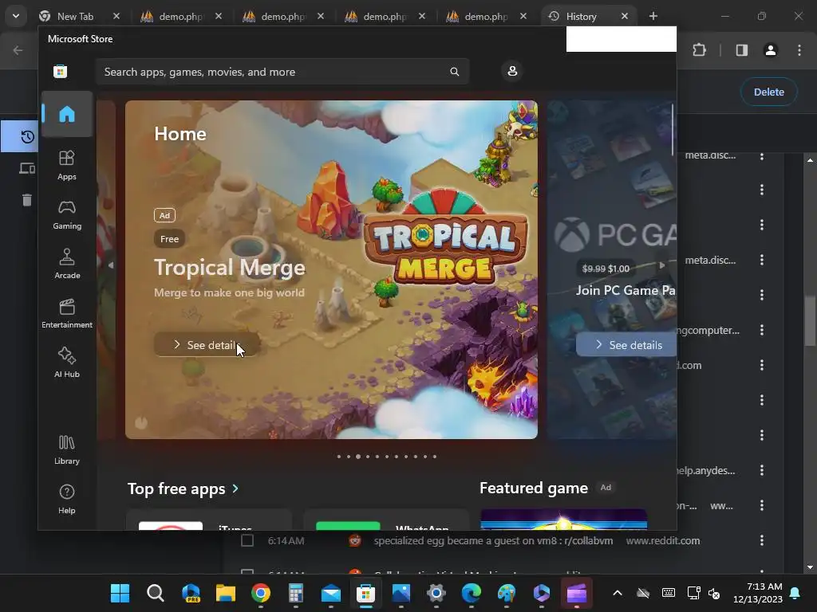Open Photos app from taskbar

(401, 593)
